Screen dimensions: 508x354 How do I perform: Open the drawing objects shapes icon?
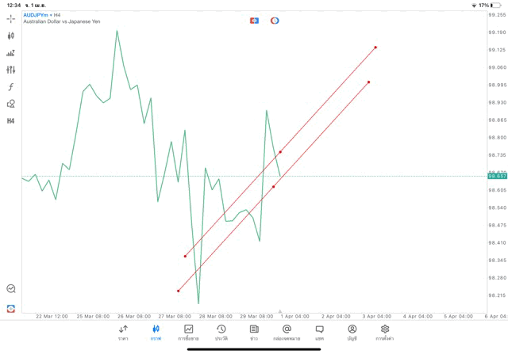pyautogui.click(x=11, y=104)
